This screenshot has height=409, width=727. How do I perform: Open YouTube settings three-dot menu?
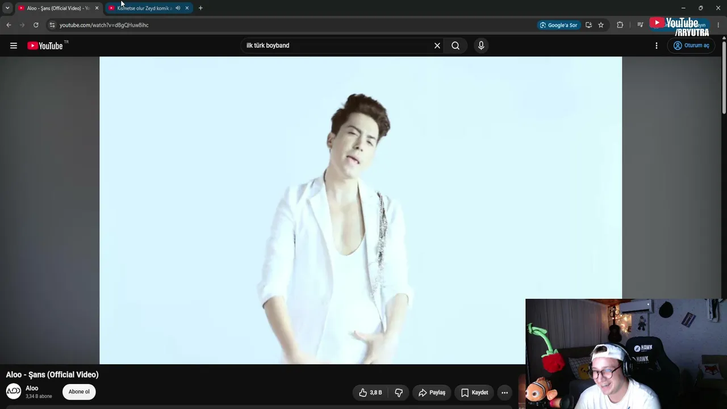coord(657,45)
